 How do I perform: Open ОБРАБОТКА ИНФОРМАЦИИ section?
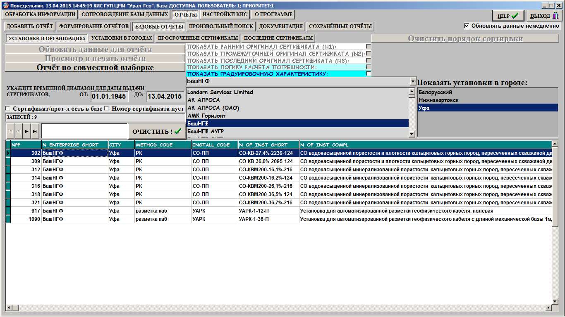[x=40, y=14]
